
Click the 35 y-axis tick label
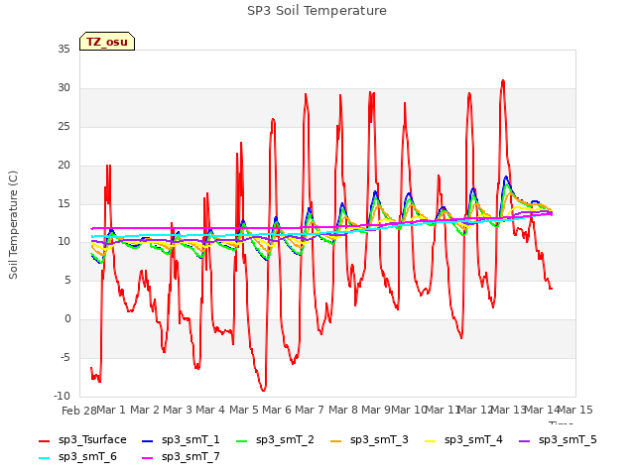[63, 49]
